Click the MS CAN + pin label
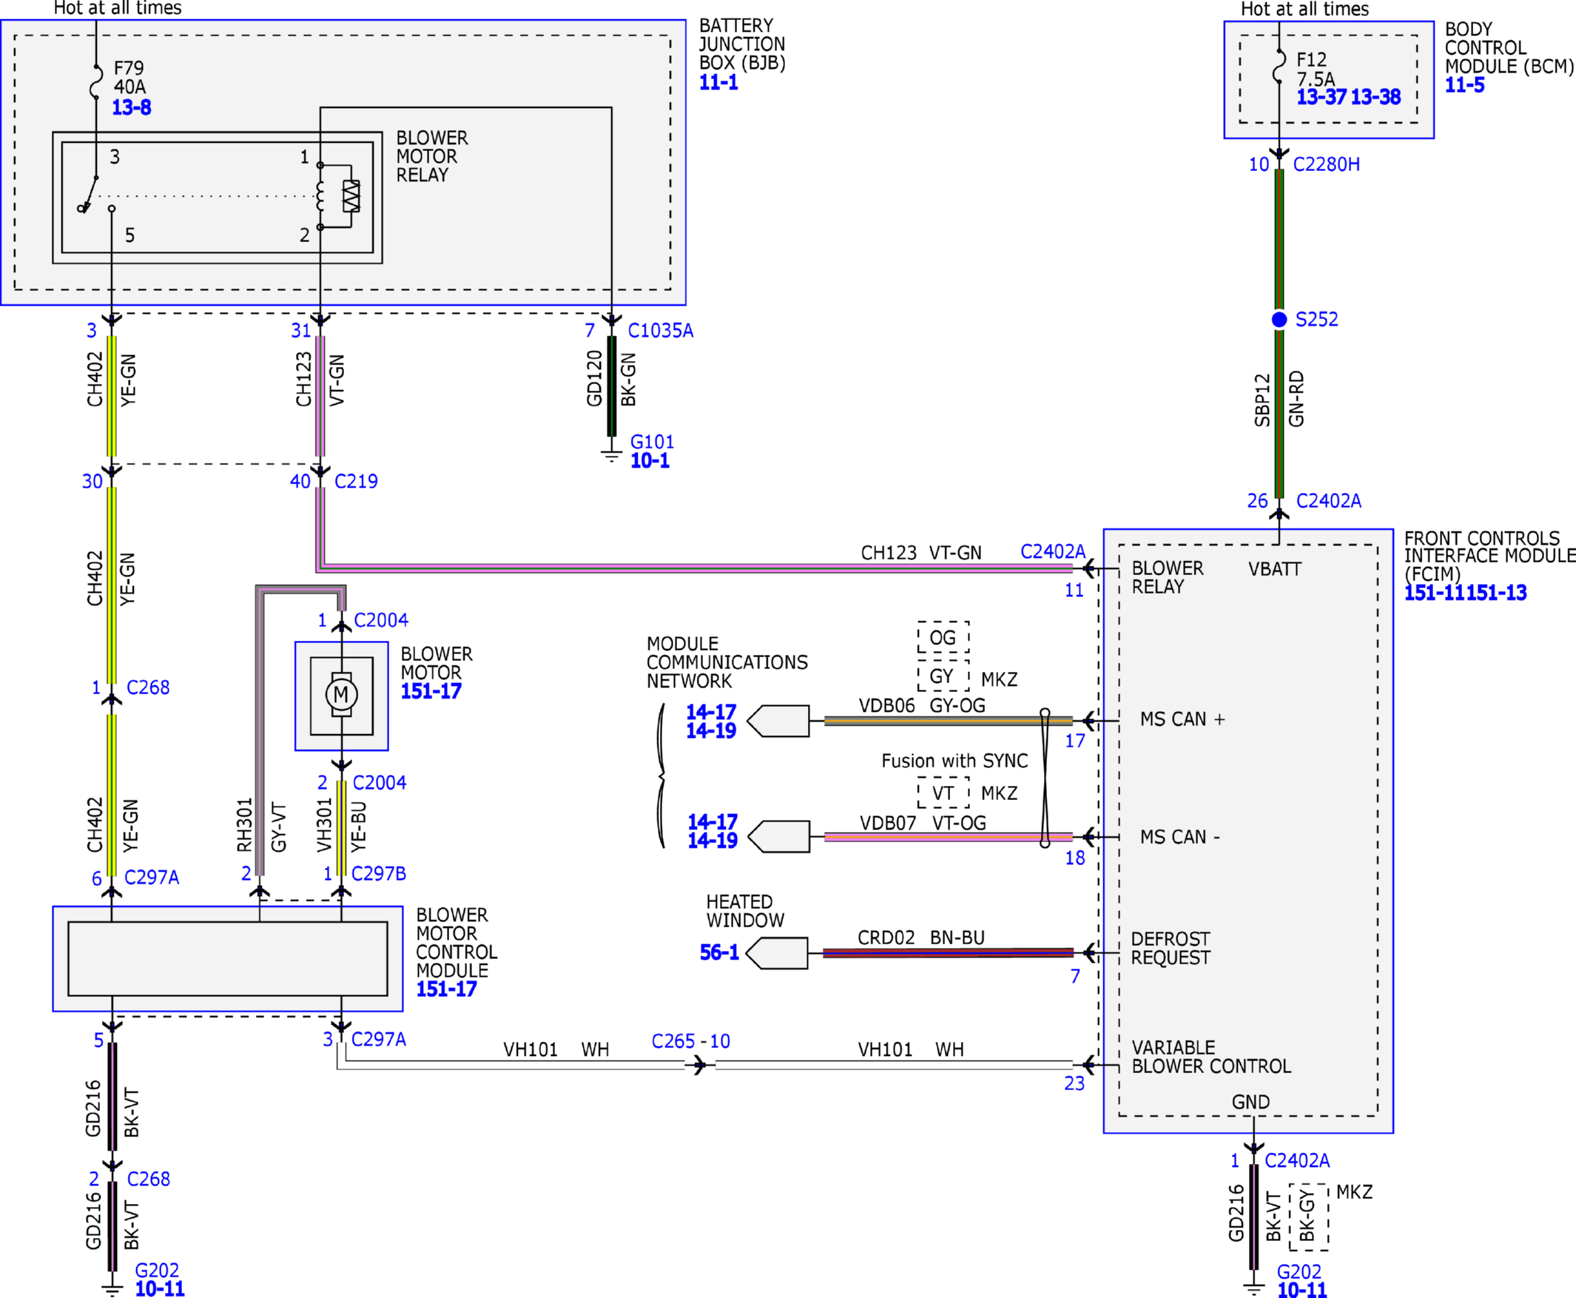 coord(1183,719)
